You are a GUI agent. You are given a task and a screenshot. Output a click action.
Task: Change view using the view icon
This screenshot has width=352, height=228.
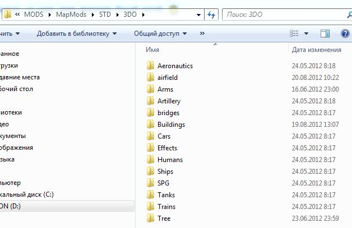[294, 34]
